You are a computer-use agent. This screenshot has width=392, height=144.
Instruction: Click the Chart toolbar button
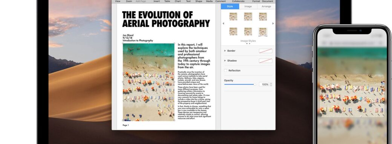[178, 1]
